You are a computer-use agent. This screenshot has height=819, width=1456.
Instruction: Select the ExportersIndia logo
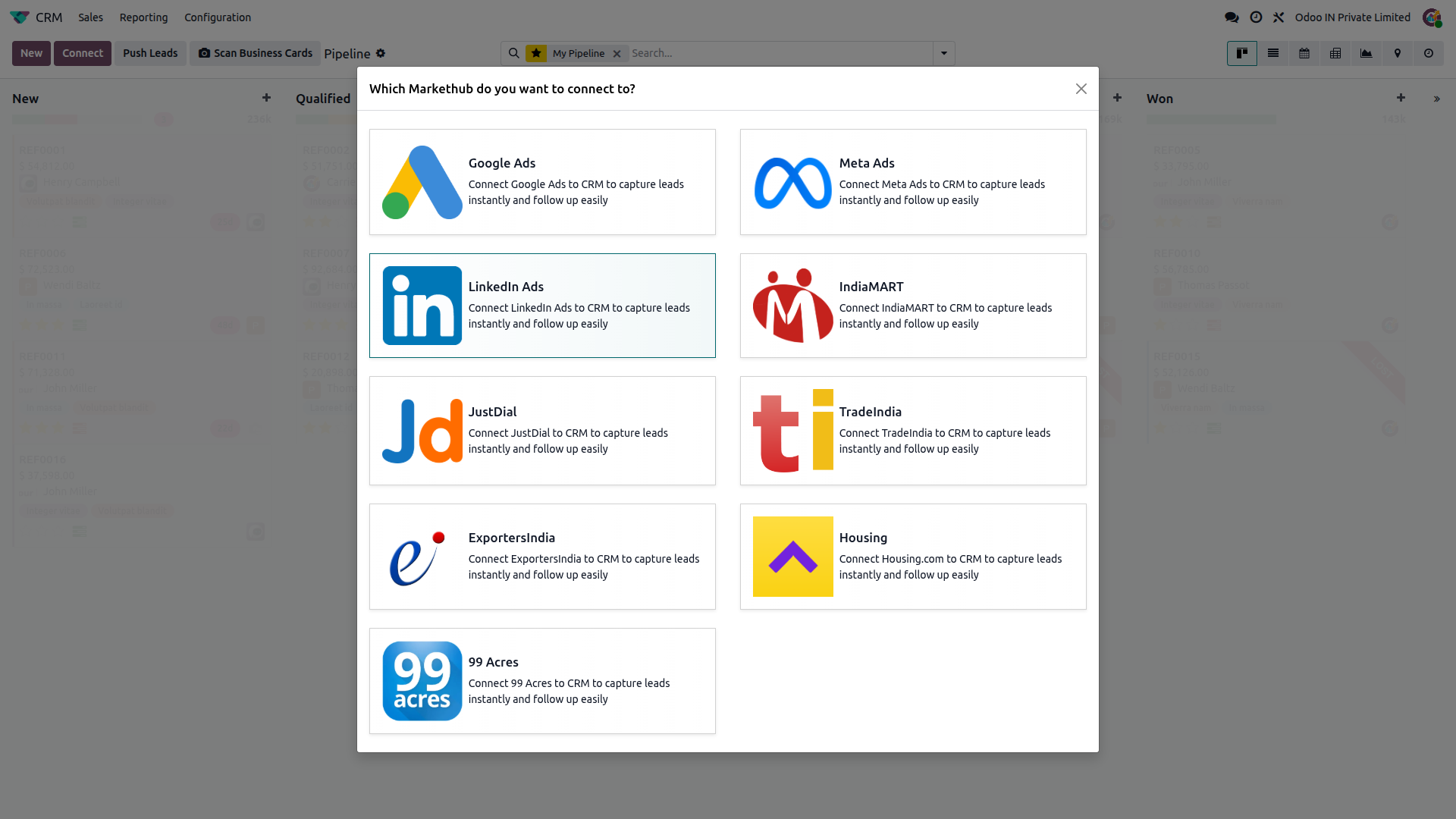coord(417,558)
